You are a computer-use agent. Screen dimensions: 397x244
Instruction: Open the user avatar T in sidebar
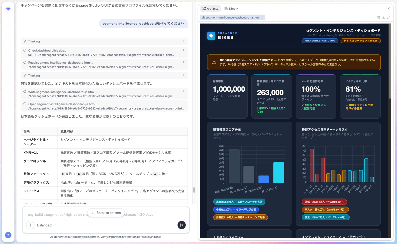click(x=8, y=235)
